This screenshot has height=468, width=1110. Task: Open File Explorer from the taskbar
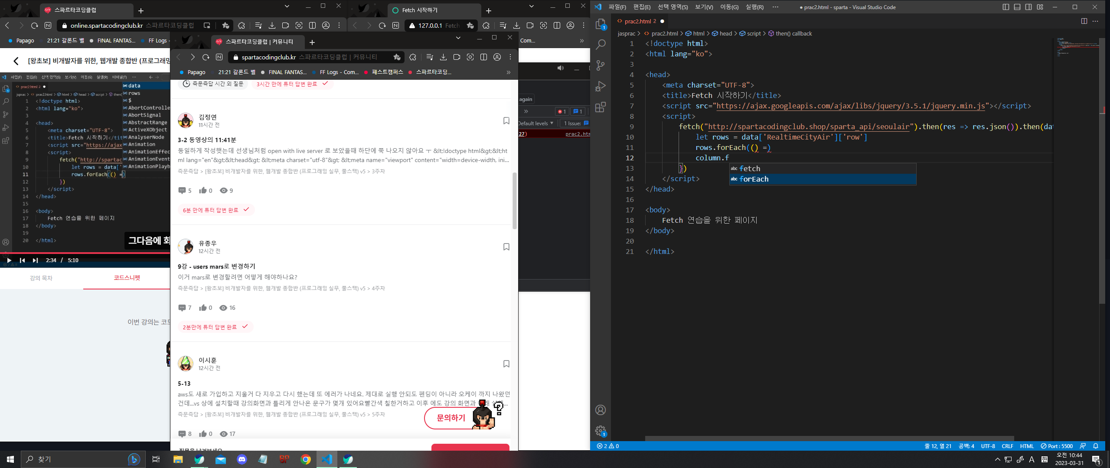(x=178, y=459)
